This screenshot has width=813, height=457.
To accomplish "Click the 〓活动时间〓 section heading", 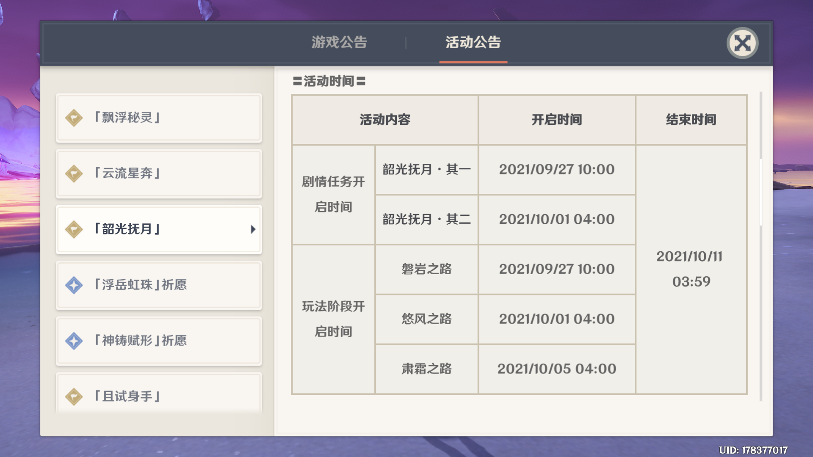I will [329, 81].
